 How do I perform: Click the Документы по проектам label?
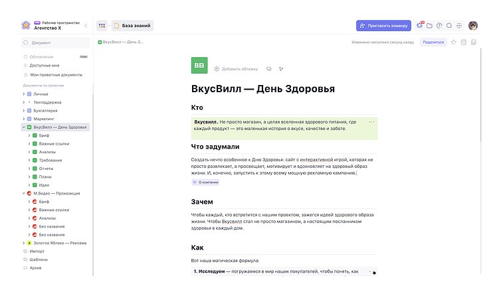[x=44, y=86]
